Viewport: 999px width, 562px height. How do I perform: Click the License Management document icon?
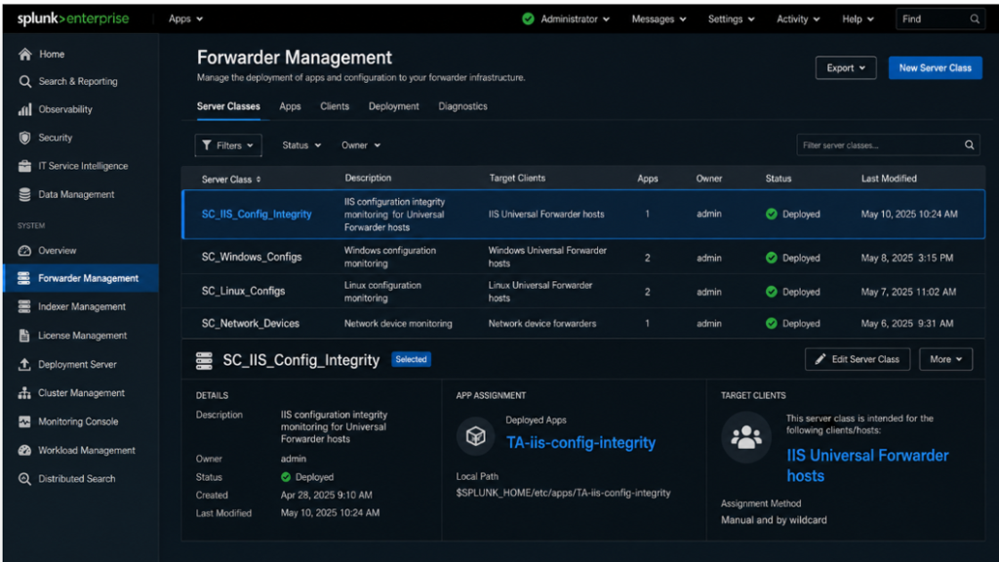click(x=24, y=336)
